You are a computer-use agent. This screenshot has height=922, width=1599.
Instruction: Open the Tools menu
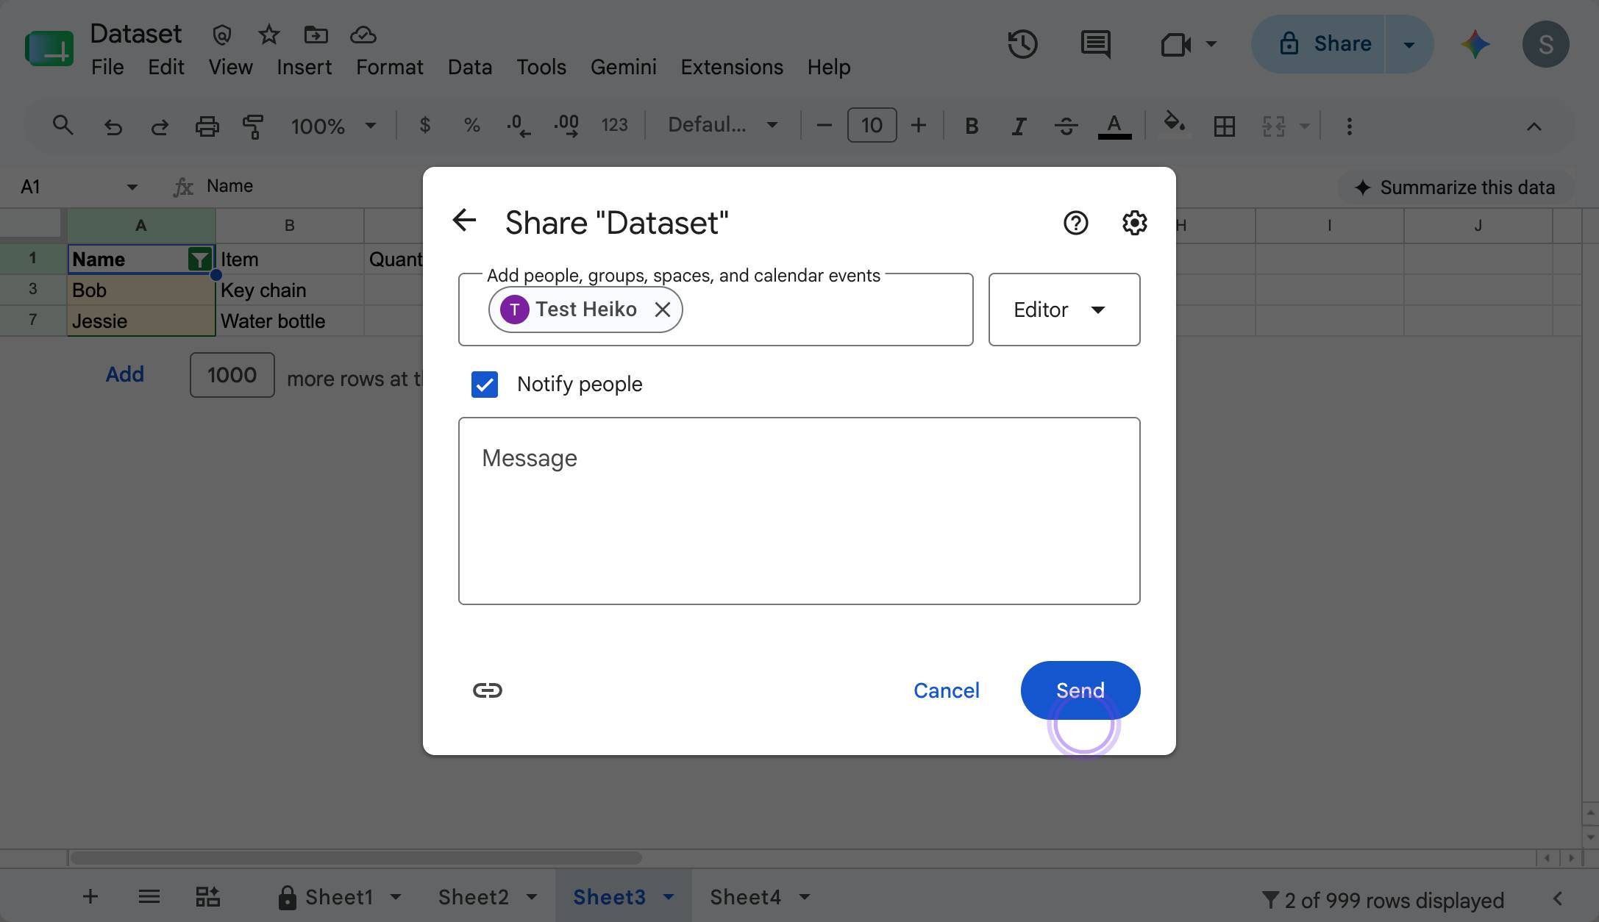tap(541, 67)
